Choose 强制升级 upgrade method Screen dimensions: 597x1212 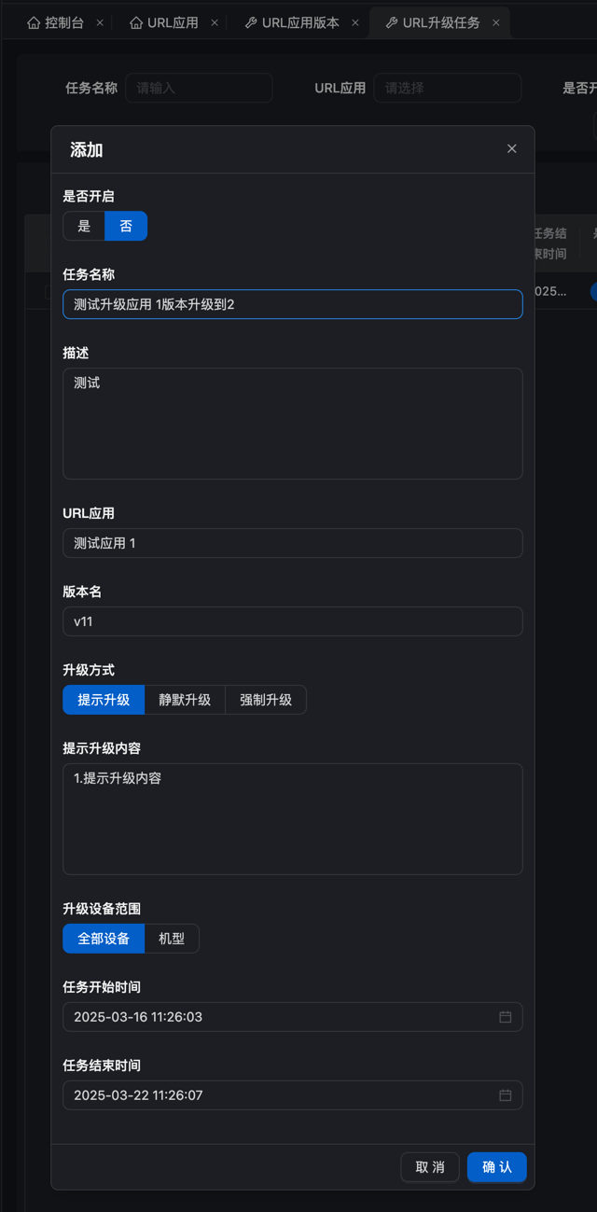[x=266, y=700]
